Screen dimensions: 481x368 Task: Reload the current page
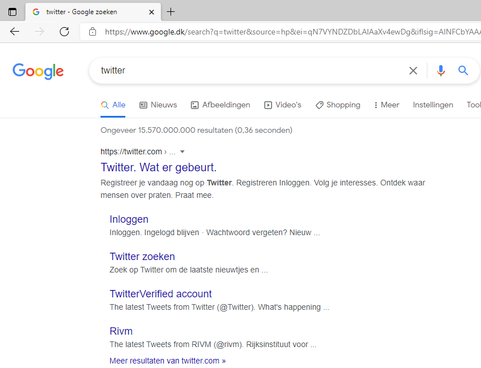64,31
